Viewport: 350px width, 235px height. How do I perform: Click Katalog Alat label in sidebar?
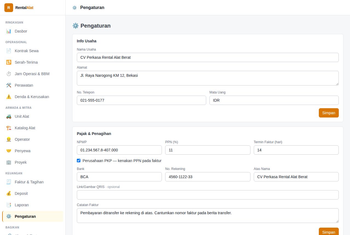(25, 128)
